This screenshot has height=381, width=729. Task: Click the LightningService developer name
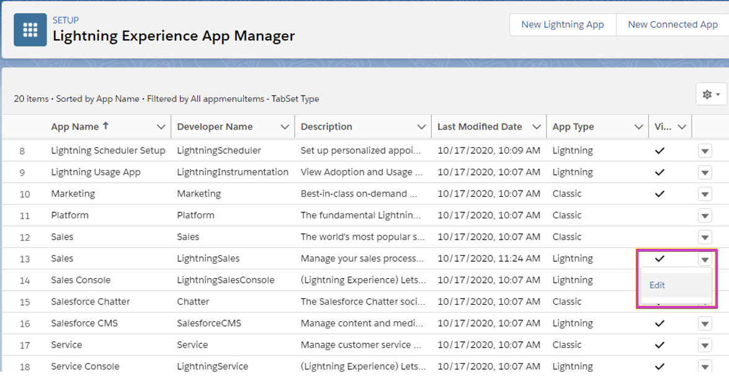pyautogui.click(x=212, y=367)
